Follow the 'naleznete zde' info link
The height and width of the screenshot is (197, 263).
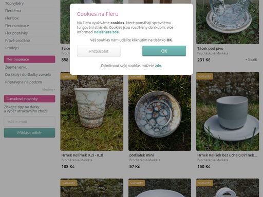[x=106, y=32]
